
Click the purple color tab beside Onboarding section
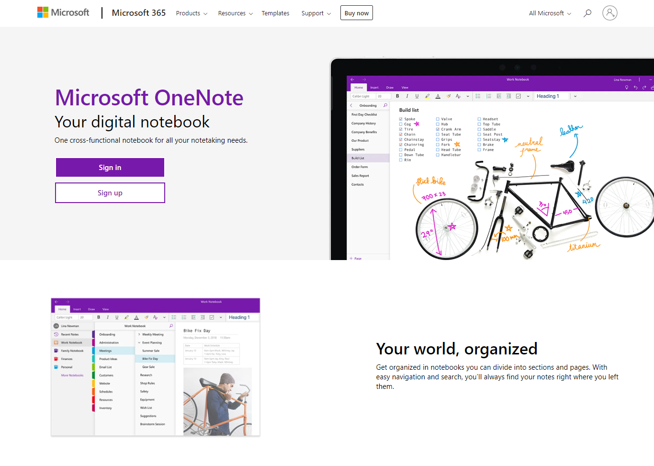pyautogui.click(x=93, y=334)
